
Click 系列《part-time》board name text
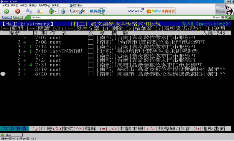[x=205, y=24]
